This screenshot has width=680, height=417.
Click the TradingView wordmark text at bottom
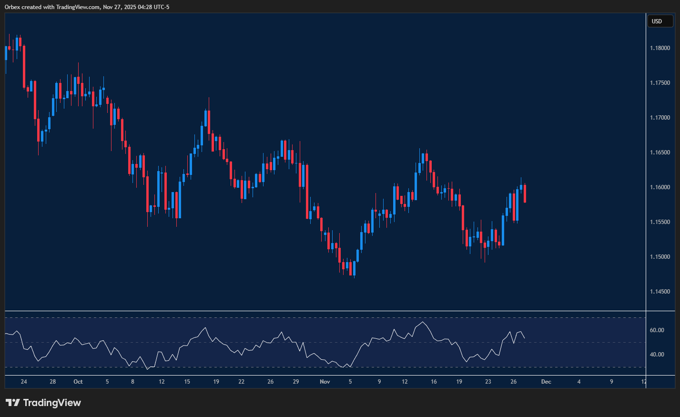pos(52,403)
